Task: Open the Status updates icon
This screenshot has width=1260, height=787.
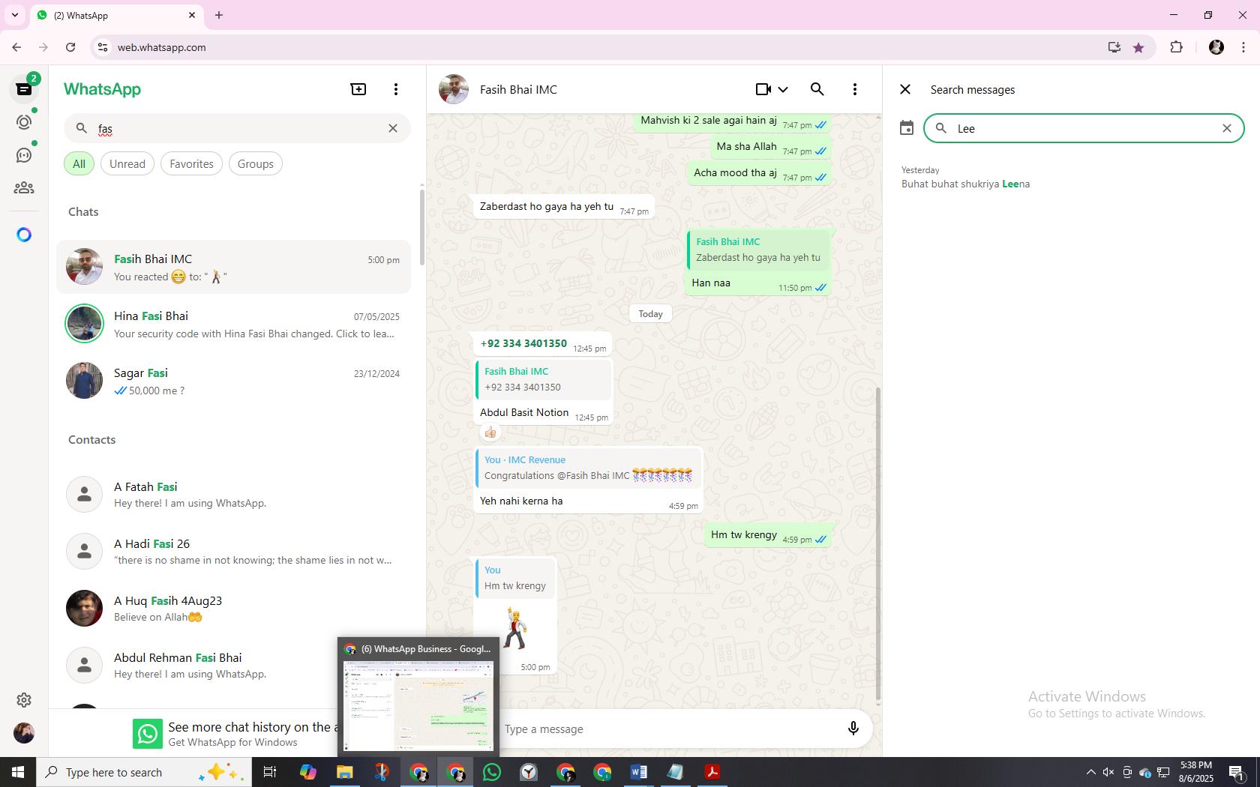Action: pyautogui.click(x=24, y=122)
